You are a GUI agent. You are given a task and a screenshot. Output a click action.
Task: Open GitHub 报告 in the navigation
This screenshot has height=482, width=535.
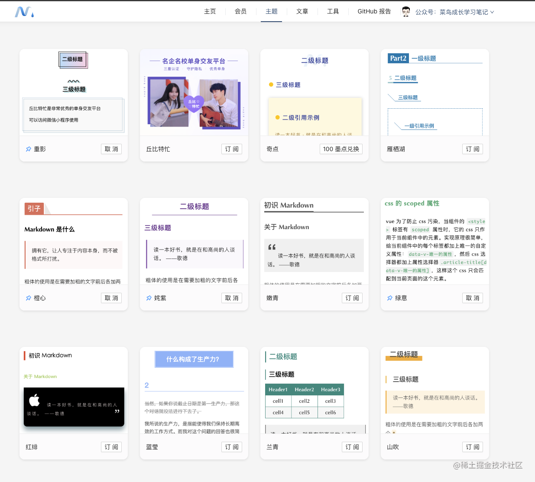(374, 11)
